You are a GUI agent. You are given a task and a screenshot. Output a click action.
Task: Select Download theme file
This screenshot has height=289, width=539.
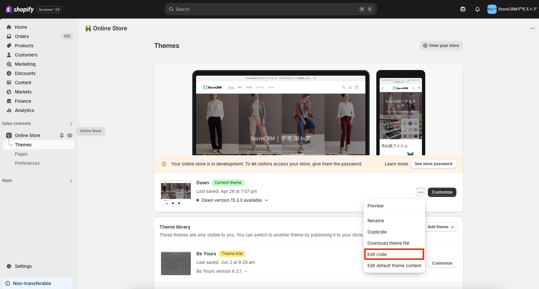coord(394,243)
